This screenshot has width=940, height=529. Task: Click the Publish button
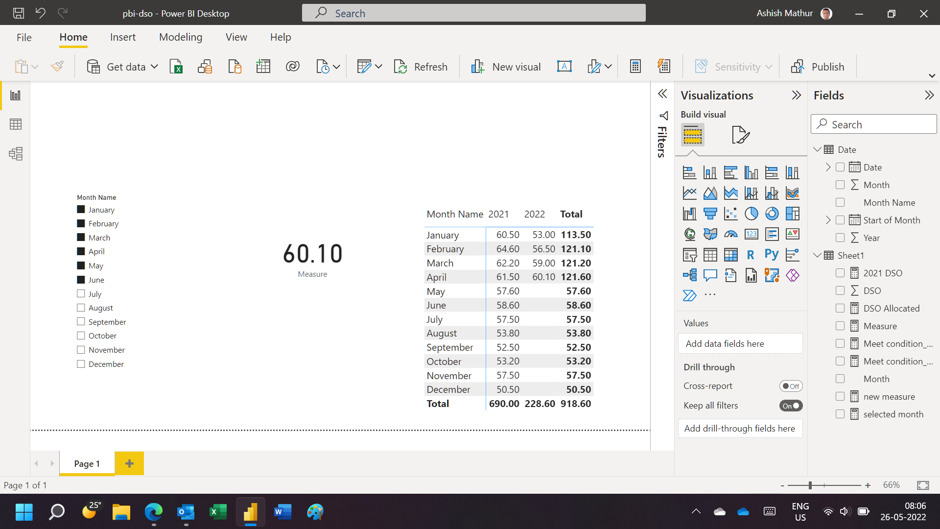818,67
